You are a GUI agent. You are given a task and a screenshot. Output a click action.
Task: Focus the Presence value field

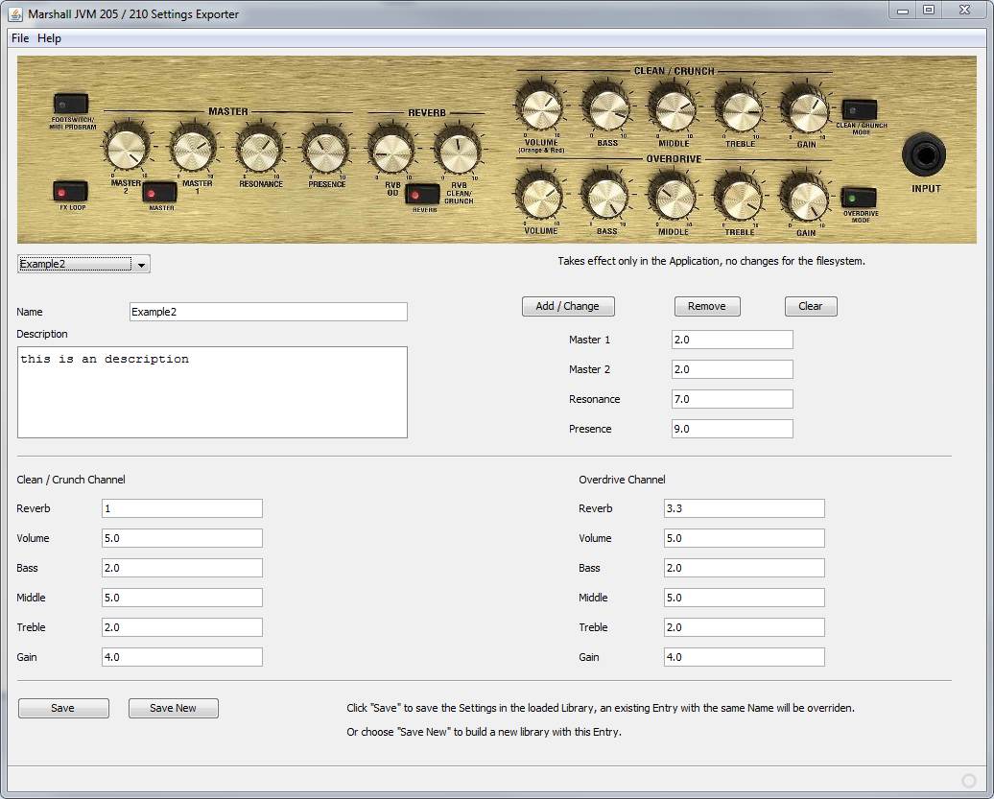pyautogui.click(x=732, y=429)
